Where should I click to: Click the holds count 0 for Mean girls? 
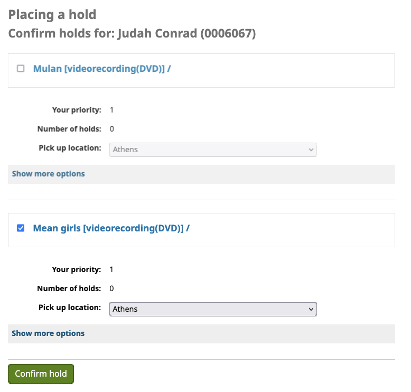click(111, 288)
